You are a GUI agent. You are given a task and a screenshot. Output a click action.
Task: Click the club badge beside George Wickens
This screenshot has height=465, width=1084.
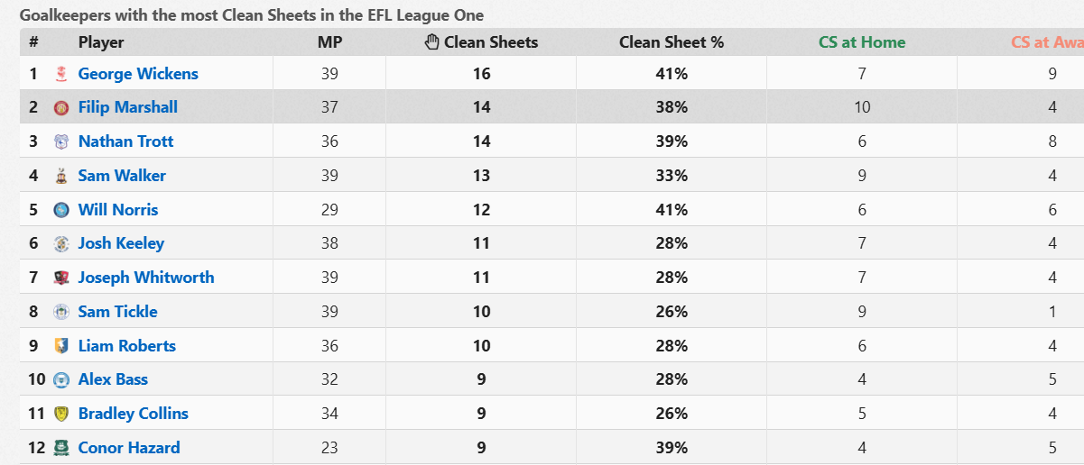click(61, 74)
